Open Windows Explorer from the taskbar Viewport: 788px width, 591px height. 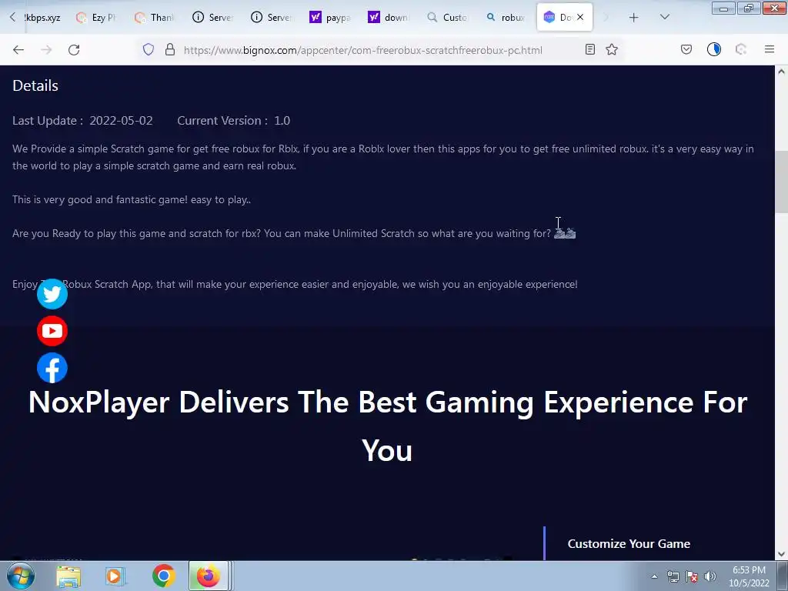(68, 576)
